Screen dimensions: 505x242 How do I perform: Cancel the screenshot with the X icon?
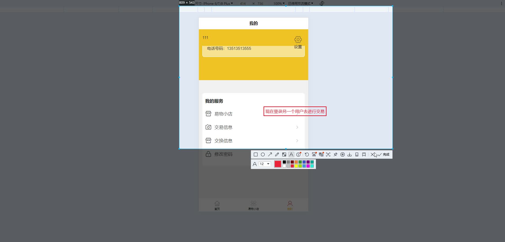click(x=372, y=154)
